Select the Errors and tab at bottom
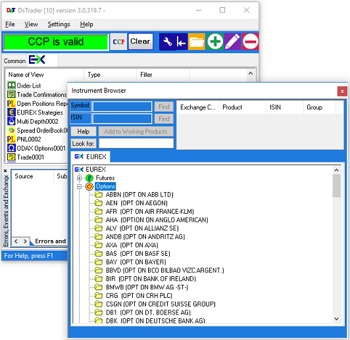The width and height of the screenshot is (350, 340). [51, 241]
